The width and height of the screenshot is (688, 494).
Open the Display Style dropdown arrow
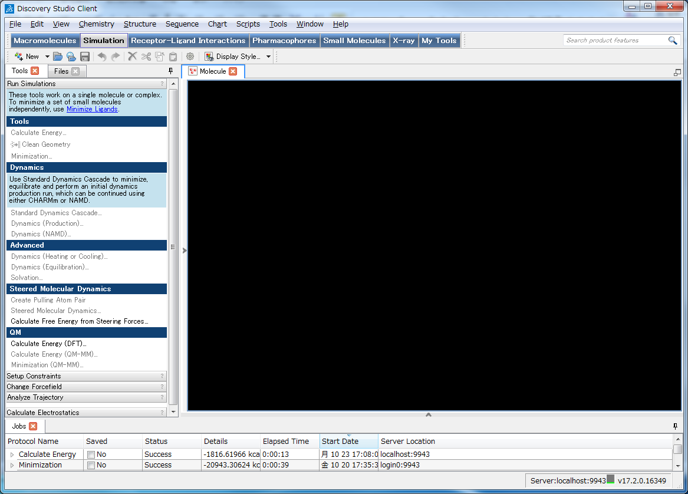point(269,57)
